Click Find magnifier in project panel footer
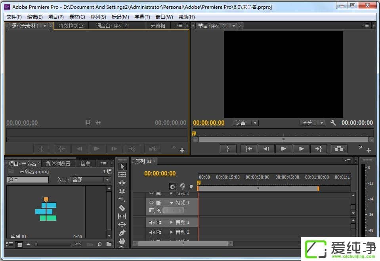 (99, 244)
